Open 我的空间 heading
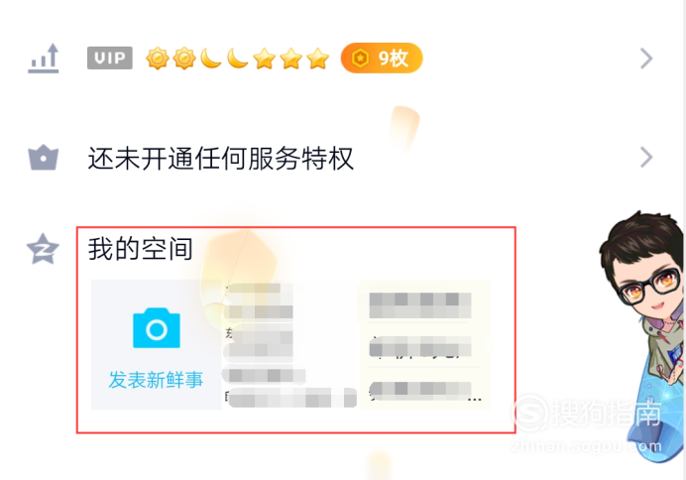The height and width of the screenshot is (480, 686). 141,248
